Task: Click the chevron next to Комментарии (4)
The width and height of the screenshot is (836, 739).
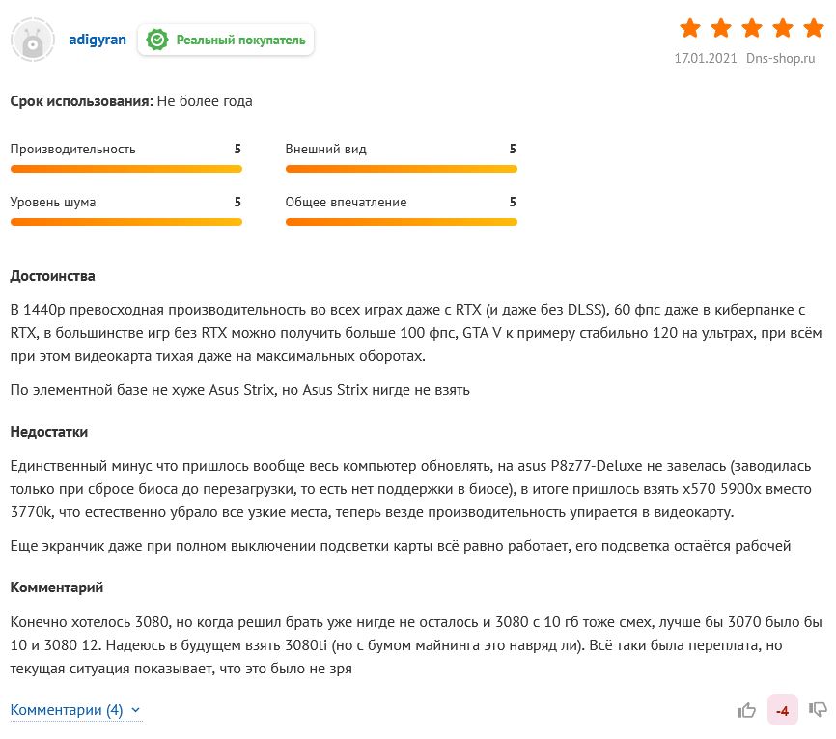Action: coord(136,711)
